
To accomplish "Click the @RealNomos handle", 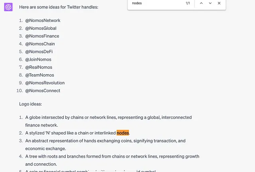I will point(39,67).
